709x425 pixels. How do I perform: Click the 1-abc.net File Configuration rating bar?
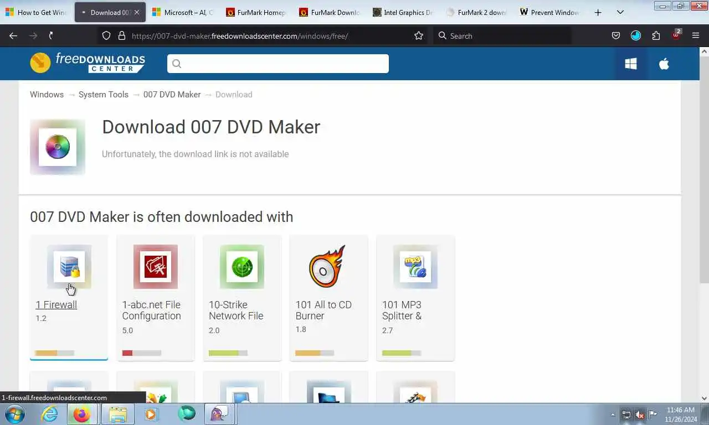[141, 353]
